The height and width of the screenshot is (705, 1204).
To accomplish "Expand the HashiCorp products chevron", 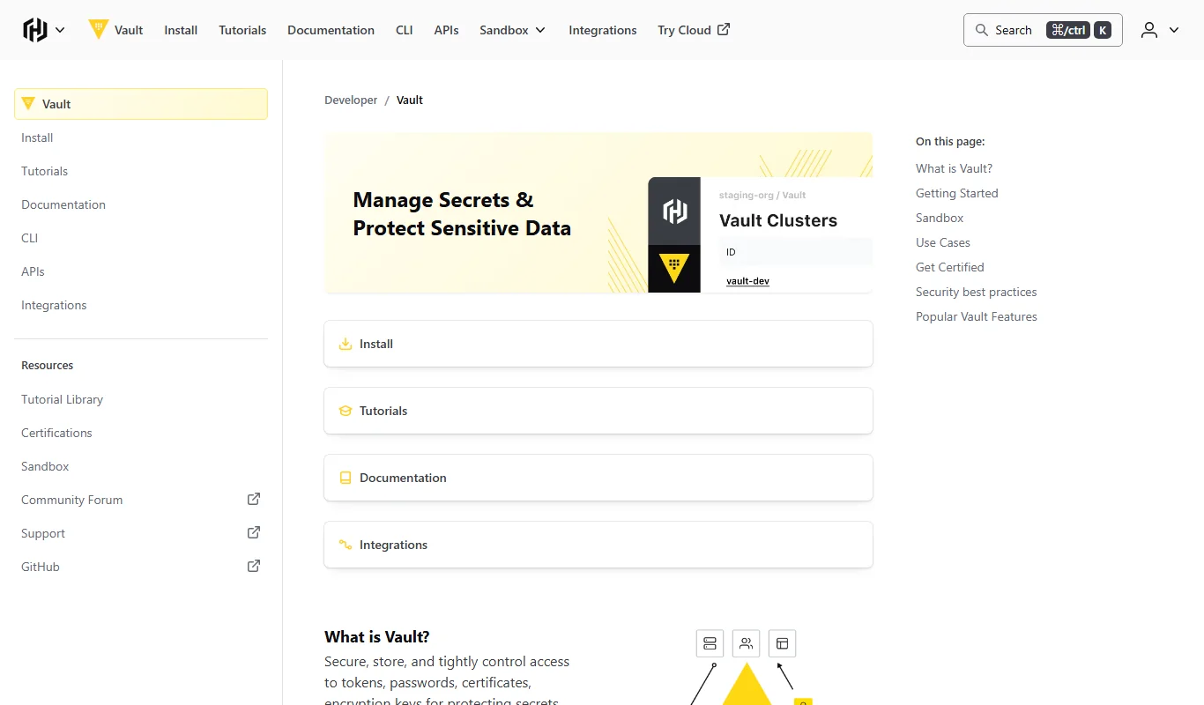I will 60,30.
